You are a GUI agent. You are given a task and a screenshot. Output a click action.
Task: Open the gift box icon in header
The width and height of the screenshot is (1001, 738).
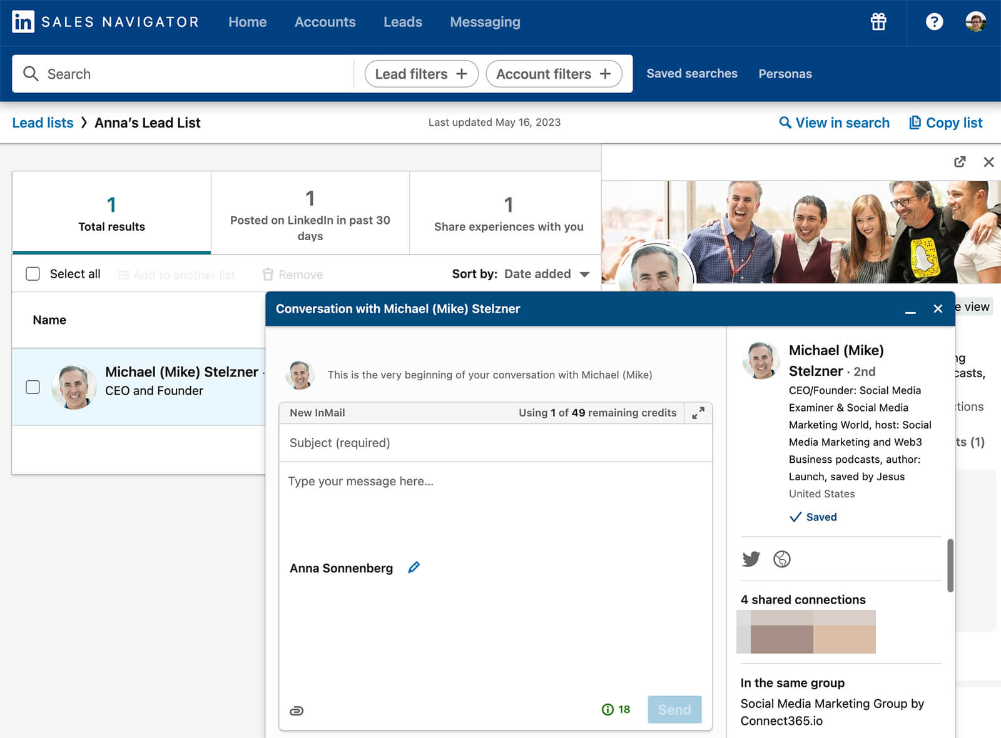(878, 22)
